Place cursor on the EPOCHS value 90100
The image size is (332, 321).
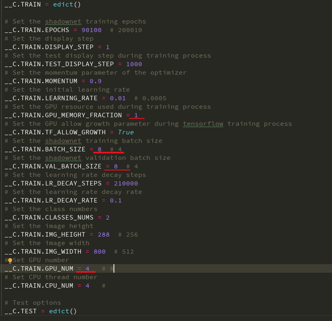91,30
